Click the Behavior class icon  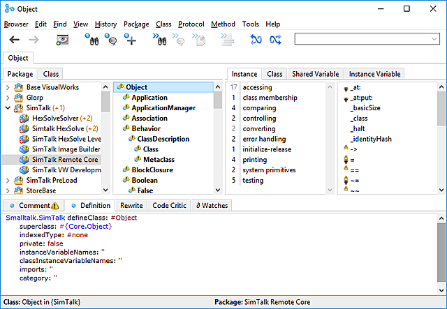pyautogui.click(x=126, y=128)
